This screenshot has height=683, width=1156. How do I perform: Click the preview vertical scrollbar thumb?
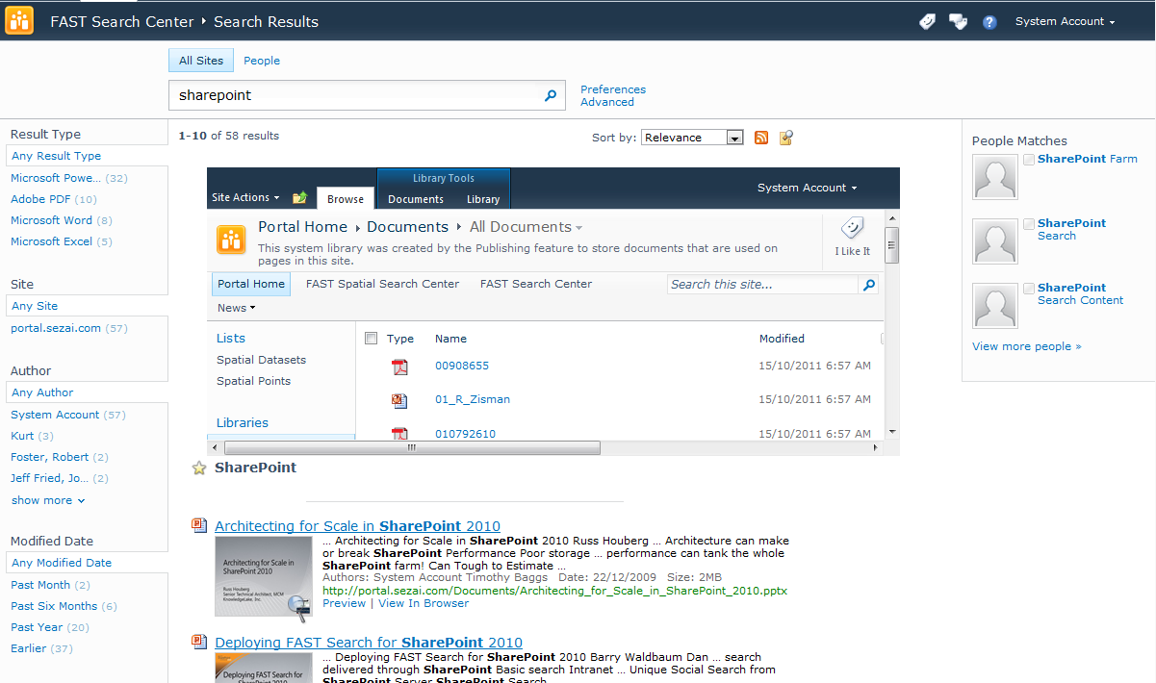(892, 244)
